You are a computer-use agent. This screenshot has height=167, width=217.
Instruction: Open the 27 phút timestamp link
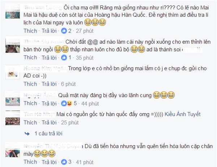[x=85, y=31]
